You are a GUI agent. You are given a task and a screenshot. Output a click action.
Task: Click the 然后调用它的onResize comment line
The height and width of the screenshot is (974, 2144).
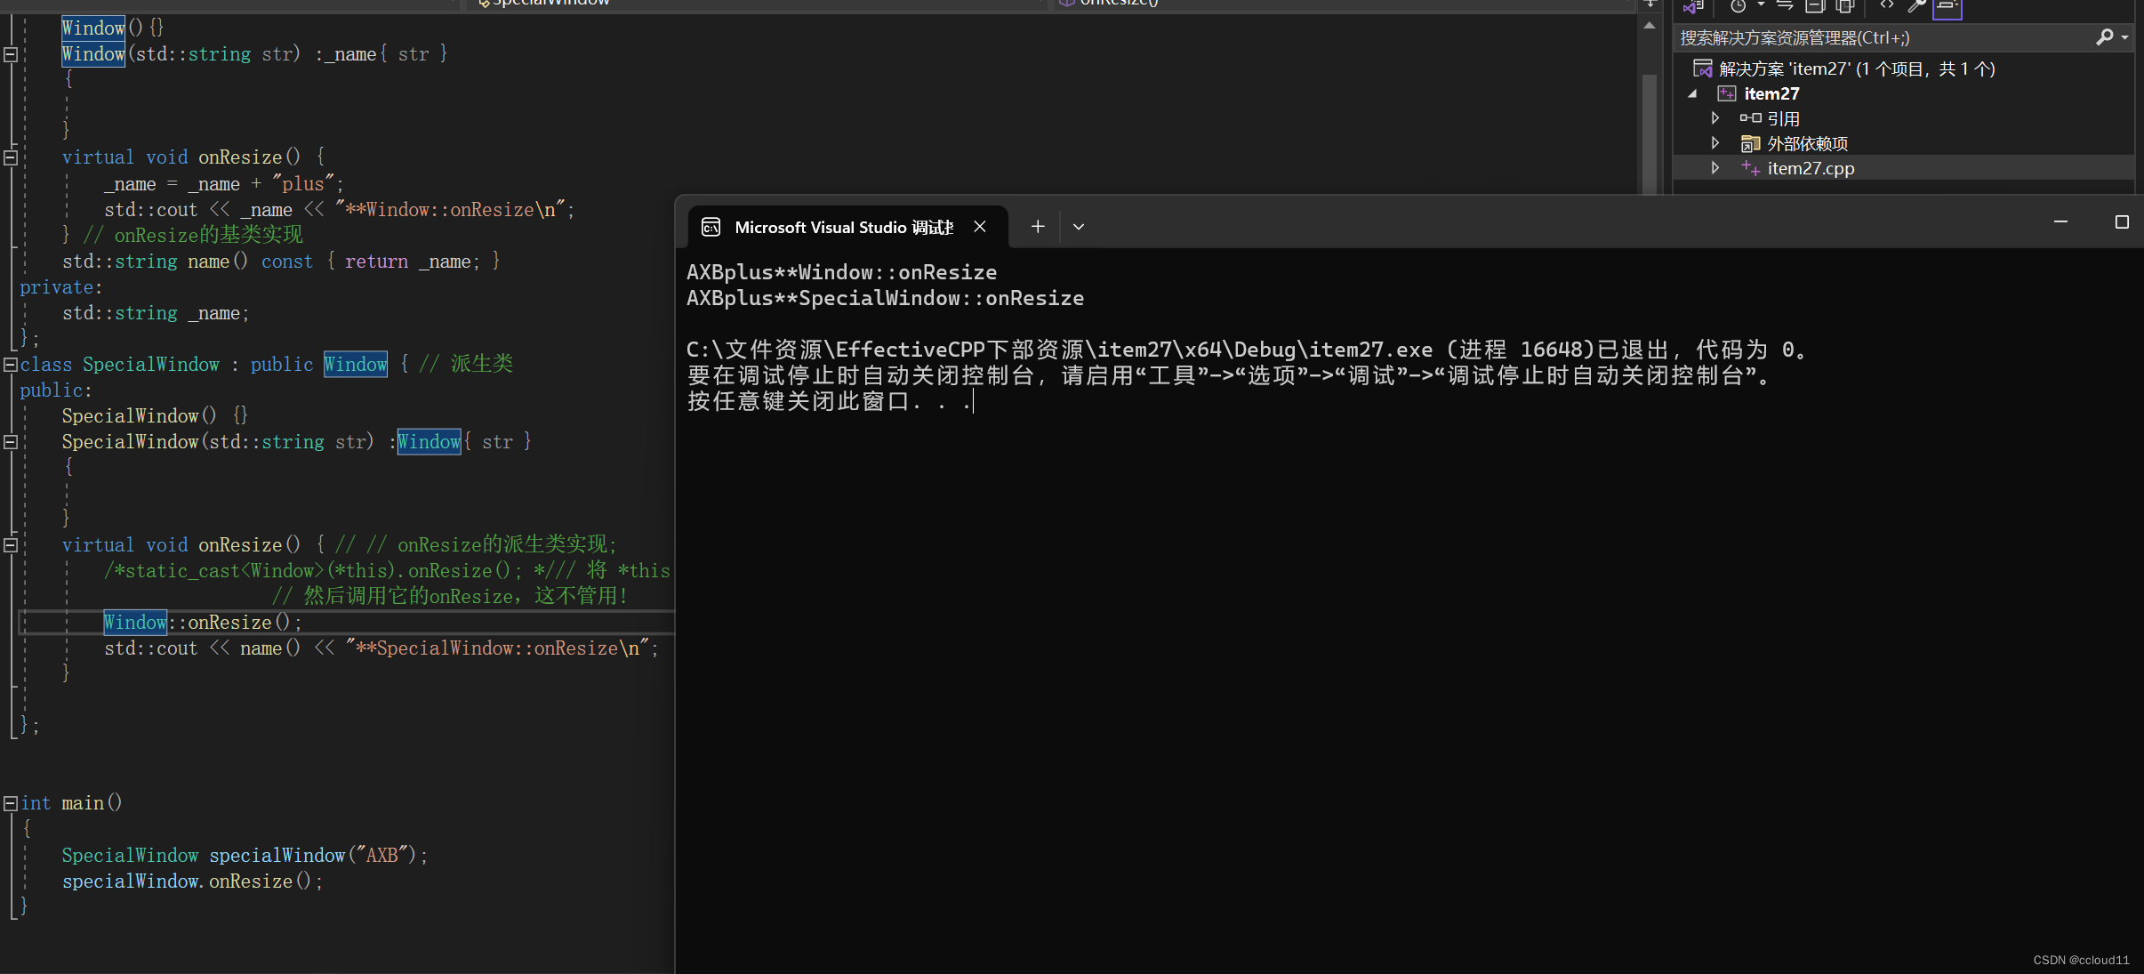pyautogui.click(x=450, y=596)
